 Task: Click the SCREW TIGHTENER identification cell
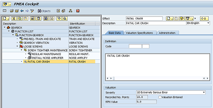pos(81,50)
